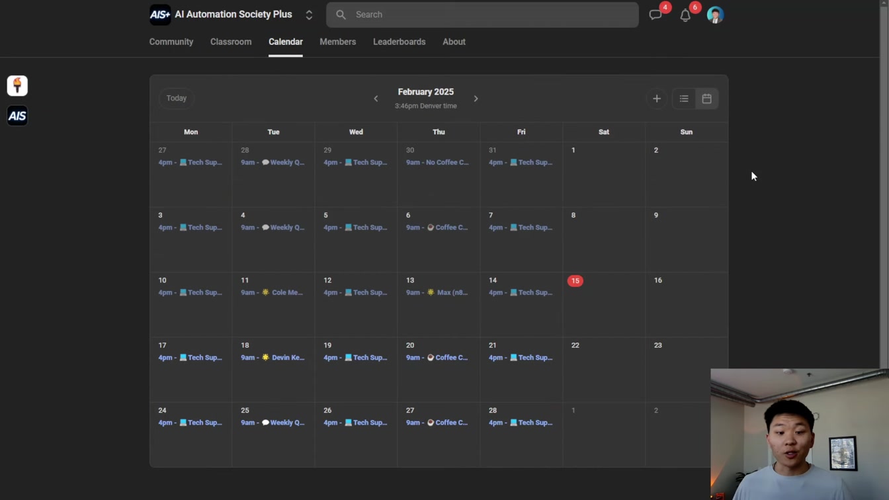This screenshot has height=500, width=889.
Task: Click the AIS+ community logo
Action: pyautogui.click(x=160, y=15)
